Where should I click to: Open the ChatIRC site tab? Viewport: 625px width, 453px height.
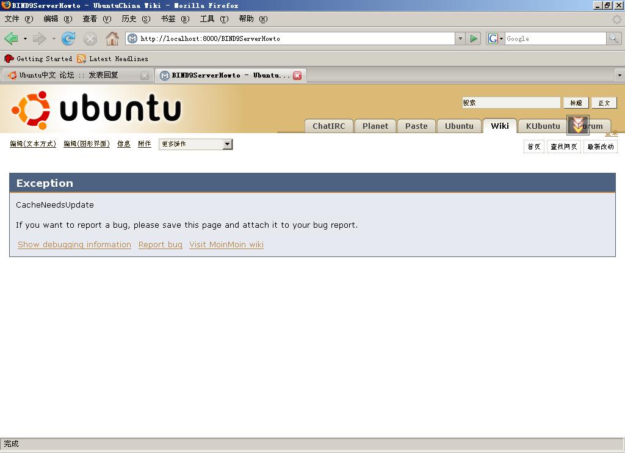[x=329, y=126]
